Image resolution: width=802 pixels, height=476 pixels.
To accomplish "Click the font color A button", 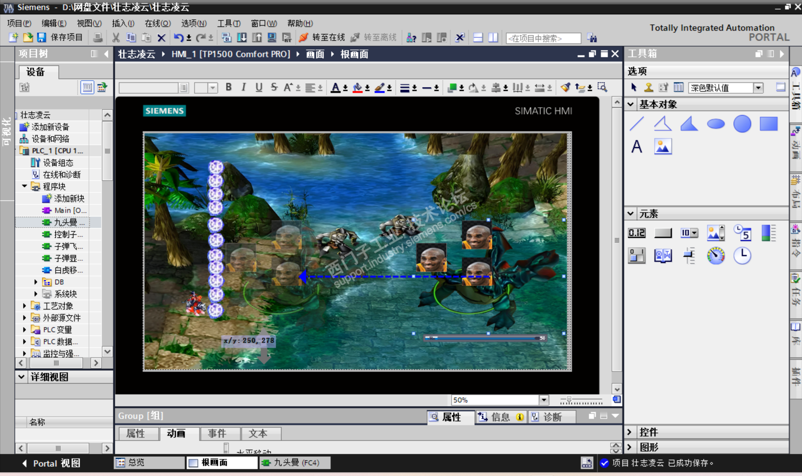I will pos(336,87).
